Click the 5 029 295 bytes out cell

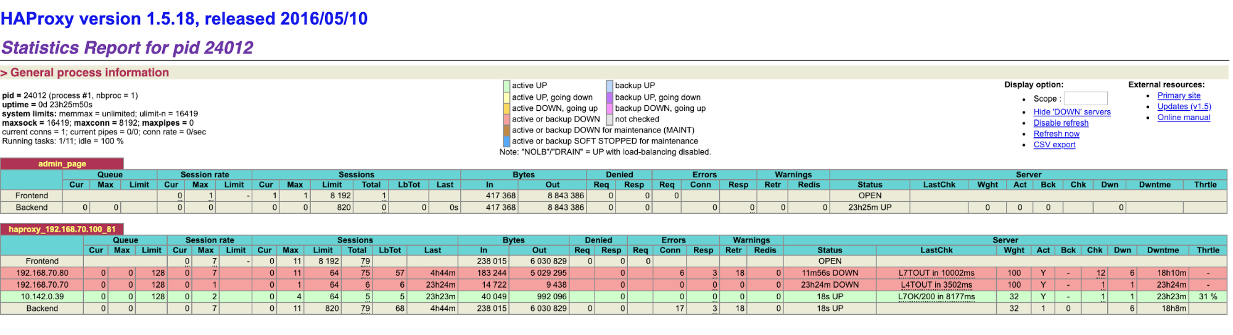coord(539,273)
